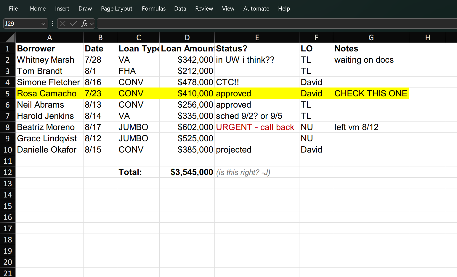Click the enter checkmark icon in formula bar

point(73,23)
